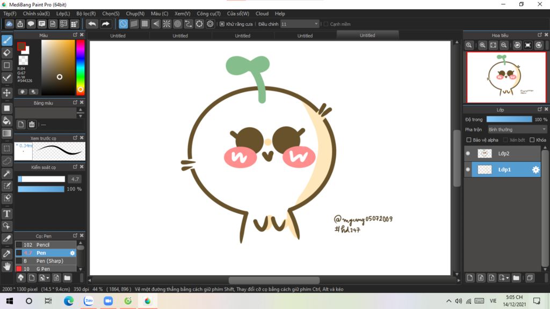Open the Windows Start menu
The image size is (550, 309).
point(10,301)
